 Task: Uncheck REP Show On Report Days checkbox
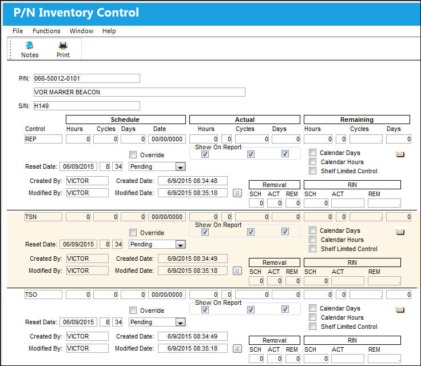point(285,154)
